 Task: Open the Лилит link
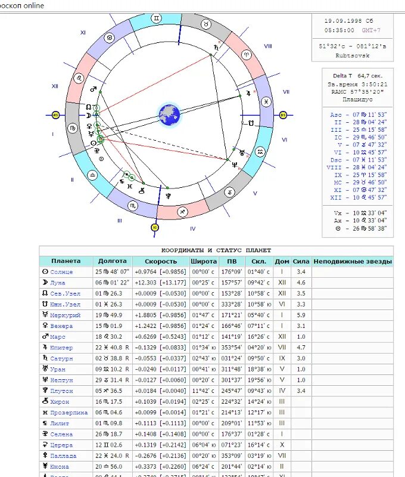tap(60, 423)
